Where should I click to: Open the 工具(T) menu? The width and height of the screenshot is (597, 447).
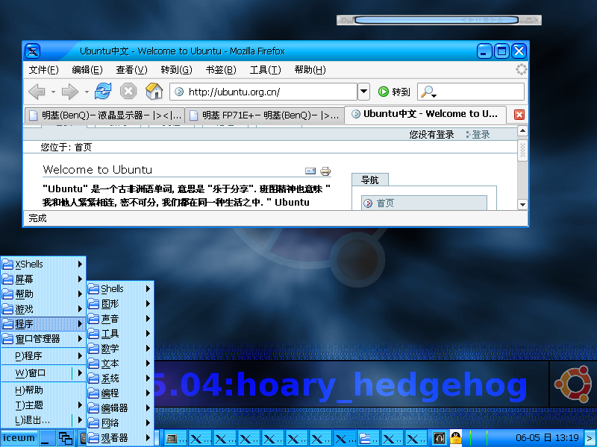point(265,69)
